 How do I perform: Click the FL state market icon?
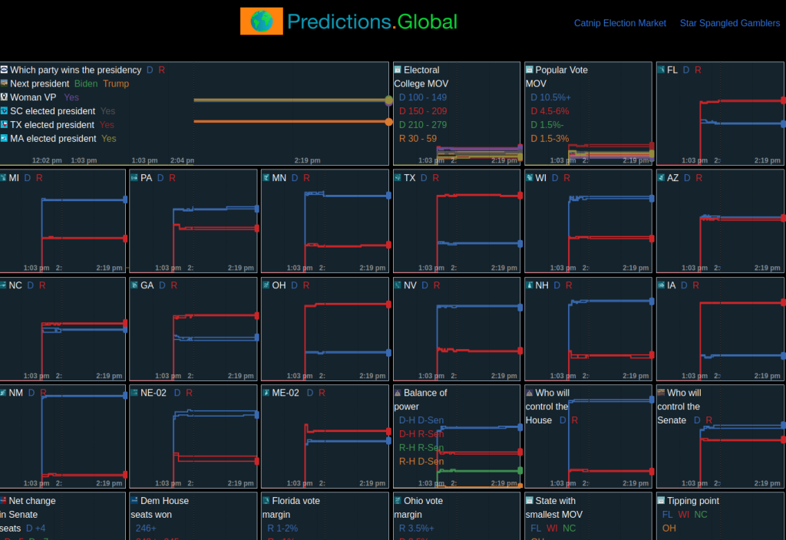tap(661, 70)
